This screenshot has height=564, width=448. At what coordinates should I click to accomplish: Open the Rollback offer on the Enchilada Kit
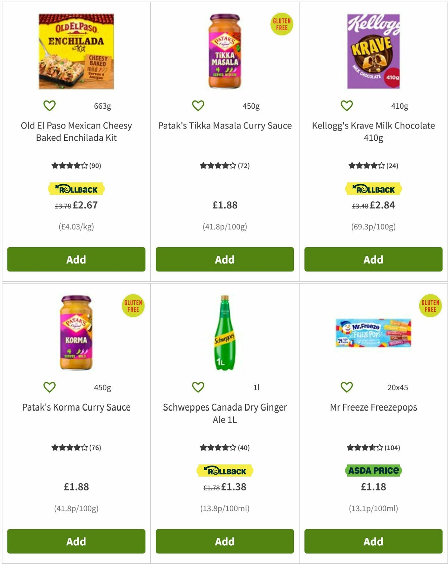(76, 189)
